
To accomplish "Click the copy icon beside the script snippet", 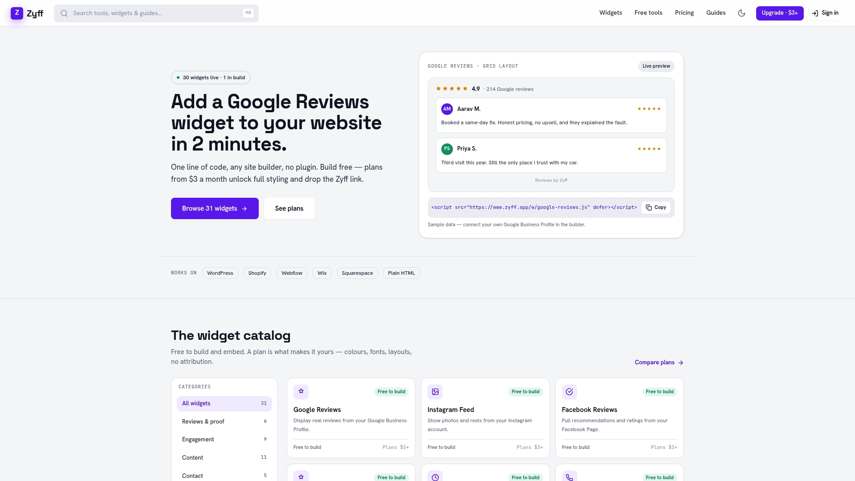I will click(649, 208).
